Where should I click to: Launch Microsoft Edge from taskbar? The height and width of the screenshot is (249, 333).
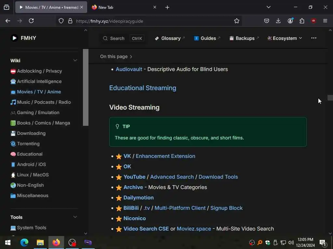[x=24, y=243]
